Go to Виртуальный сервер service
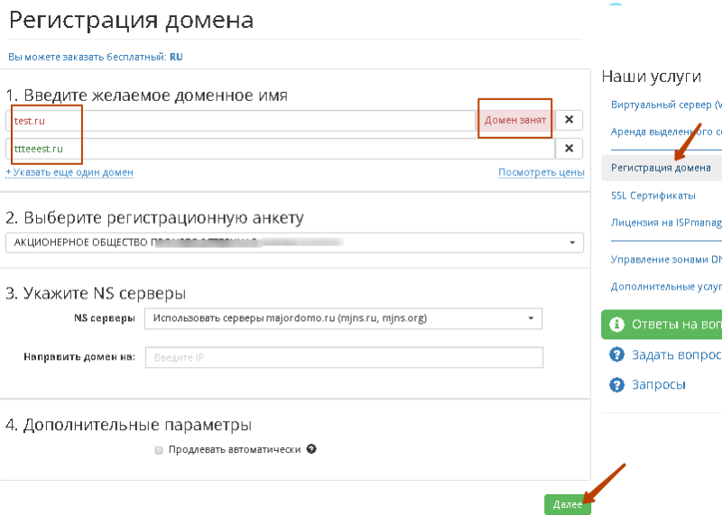The height and width of the screenshot is (524, 722). 666,104
